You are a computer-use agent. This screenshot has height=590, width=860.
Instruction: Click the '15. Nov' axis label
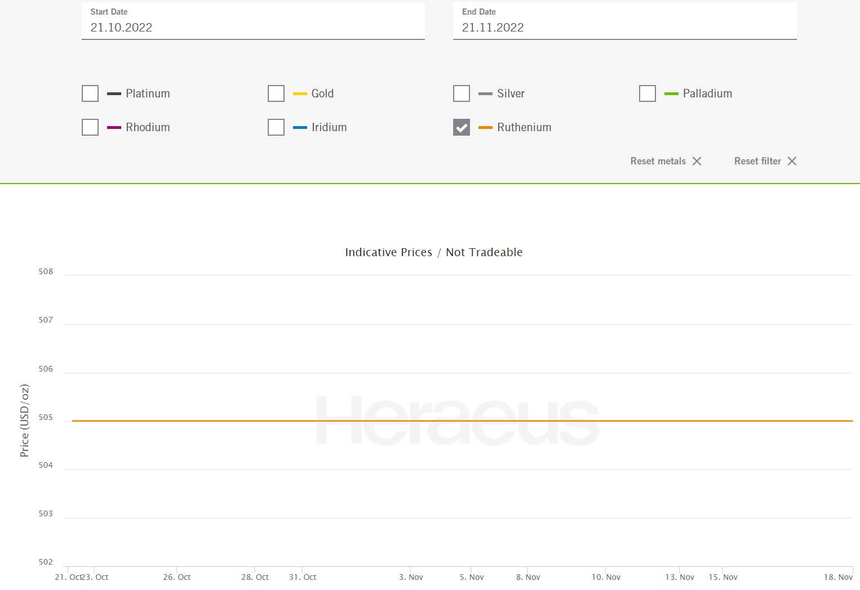[x=723, y=577]
